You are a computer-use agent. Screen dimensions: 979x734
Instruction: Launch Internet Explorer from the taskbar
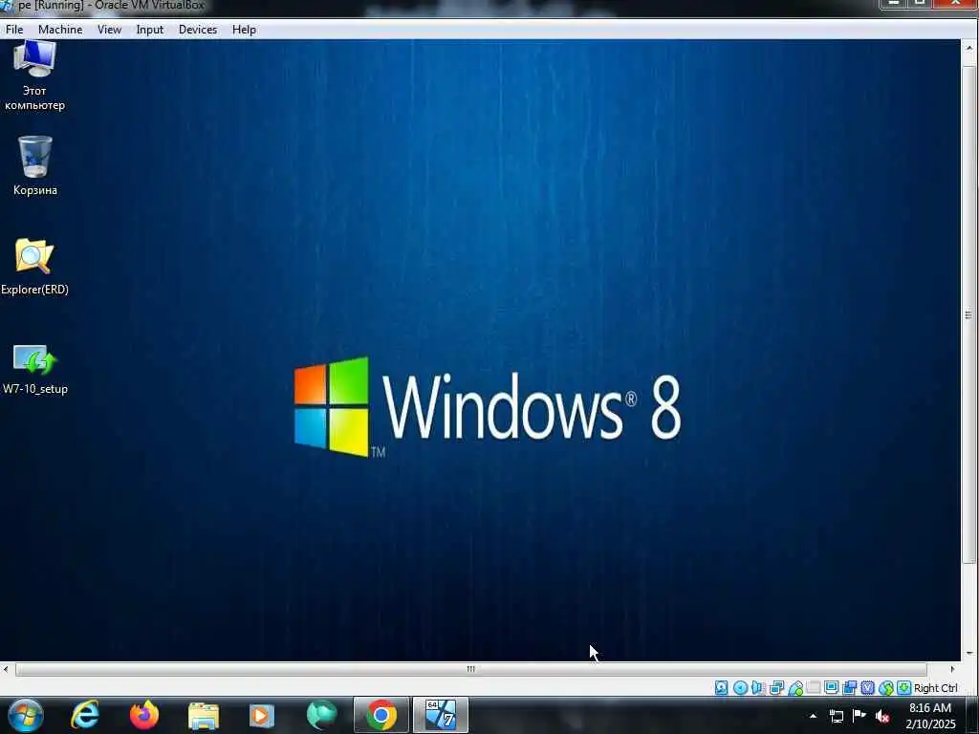85,715
